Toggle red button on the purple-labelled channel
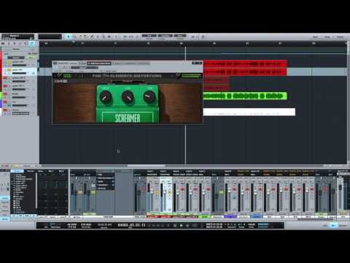350x263 pixels. 234,189
